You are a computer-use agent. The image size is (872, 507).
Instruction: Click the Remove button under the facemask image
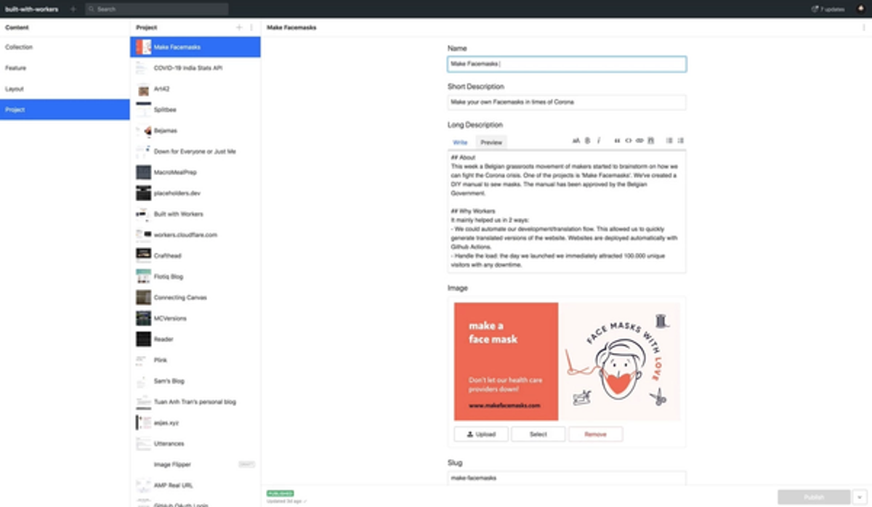coord(595,434)
